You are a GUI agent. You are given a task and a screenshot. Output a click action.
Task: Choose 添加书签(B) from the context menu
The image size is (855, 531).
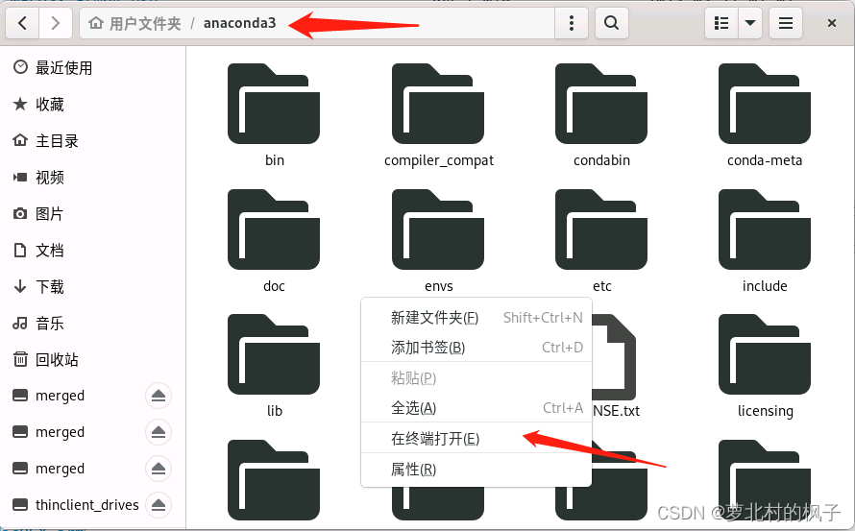pos(476,348)
